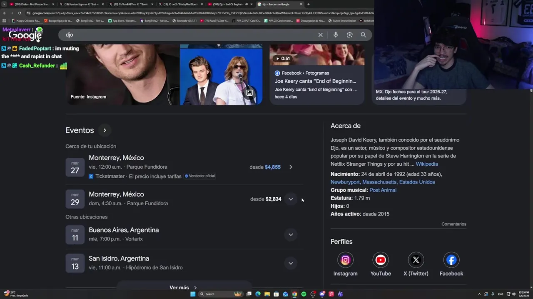The height and width of the screenshot is (299, 533).
Task: Open the Windows Start menu
Action: (x=193, y=294)
